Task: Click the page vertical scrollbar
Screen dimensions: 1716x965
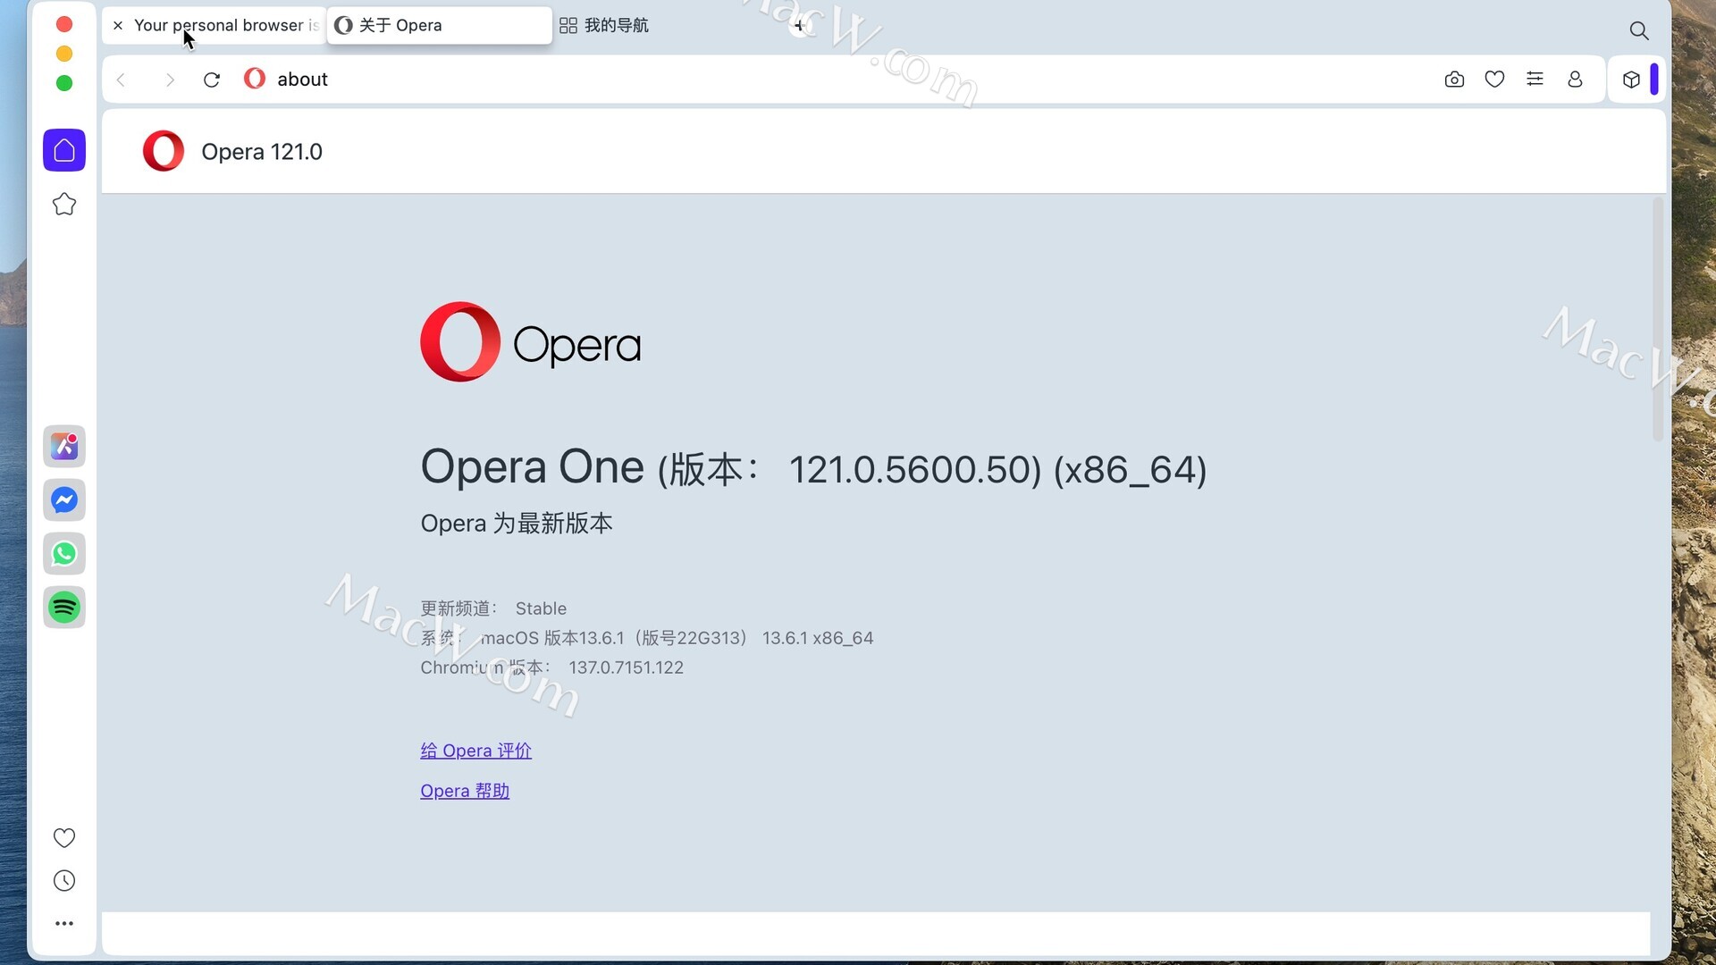Action: pos(1658,320)
